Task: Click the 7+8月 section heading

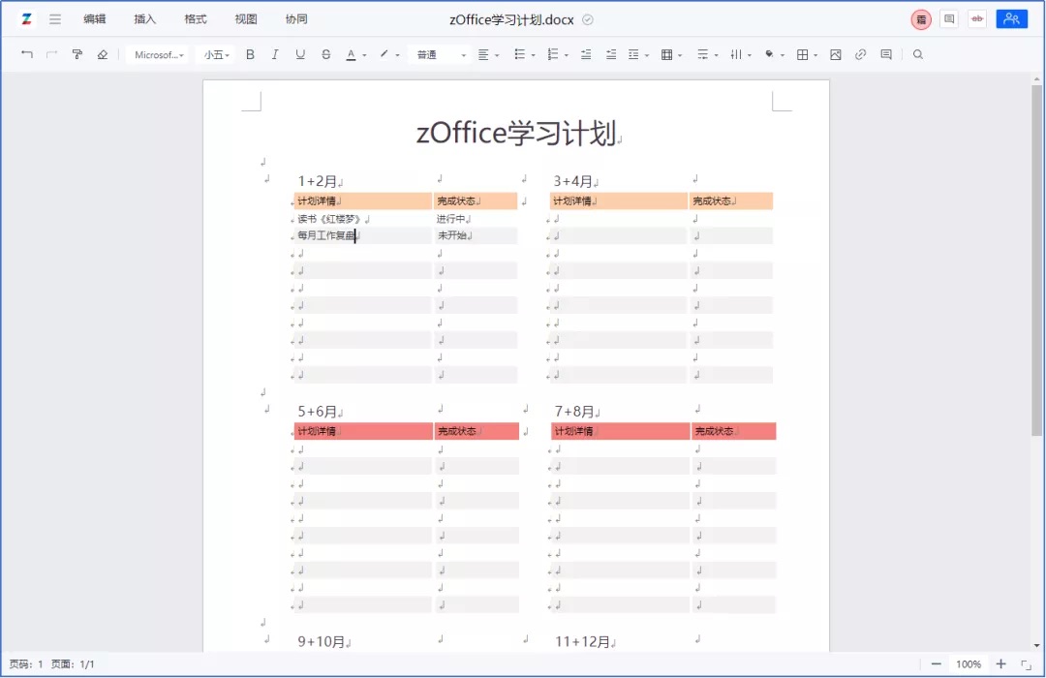Action: click(x=574, y=412)
